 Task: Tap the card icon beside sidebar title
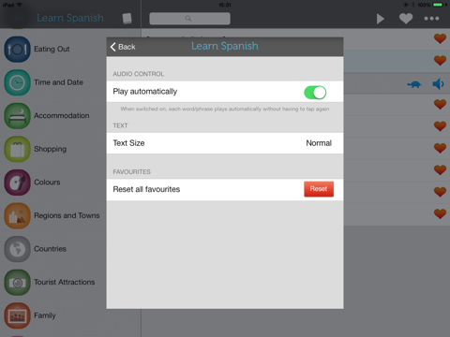pos(127,19)
